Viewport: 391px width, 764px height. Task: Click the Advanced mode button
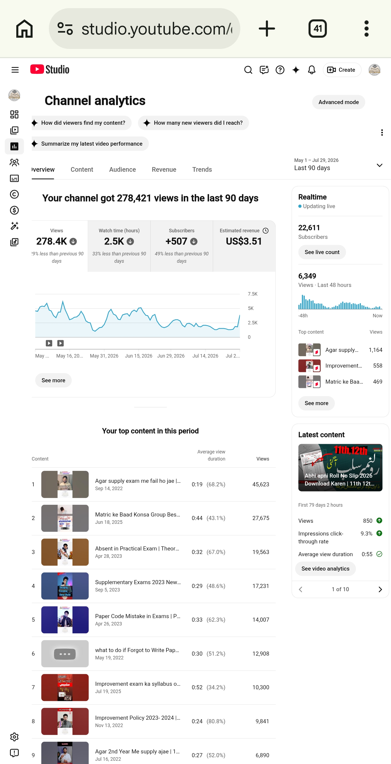339,102
